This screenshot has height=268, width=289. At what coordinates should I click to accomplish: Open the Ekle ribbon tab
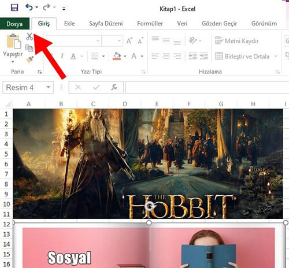pos(69,24)
